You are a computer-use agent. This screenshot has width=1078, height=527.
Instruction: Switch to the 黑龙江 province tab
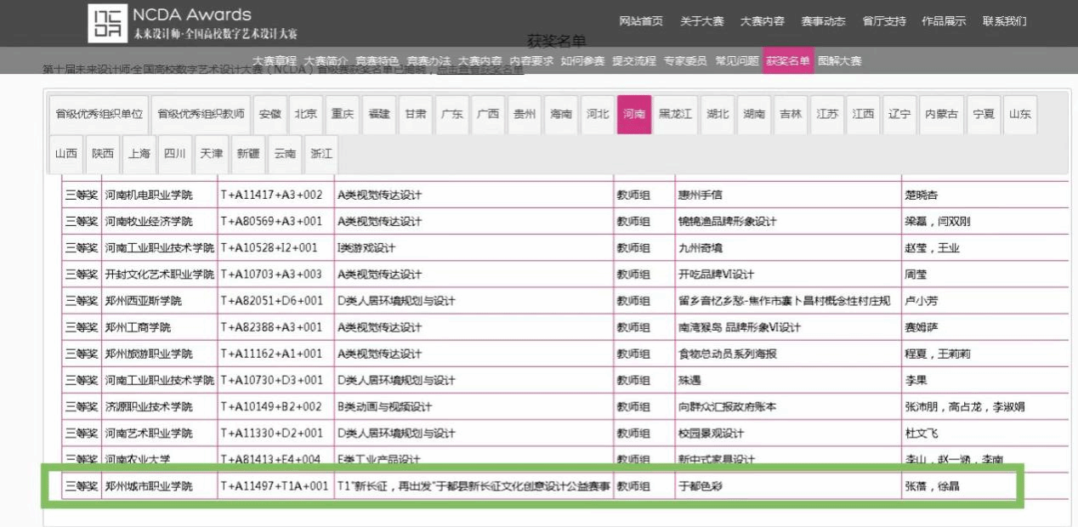pyautogui.click(x=676, y=114)
